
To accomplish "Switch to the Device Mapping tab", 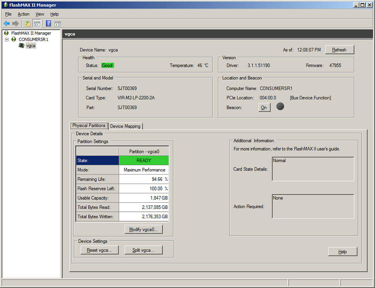I will 125,126.
